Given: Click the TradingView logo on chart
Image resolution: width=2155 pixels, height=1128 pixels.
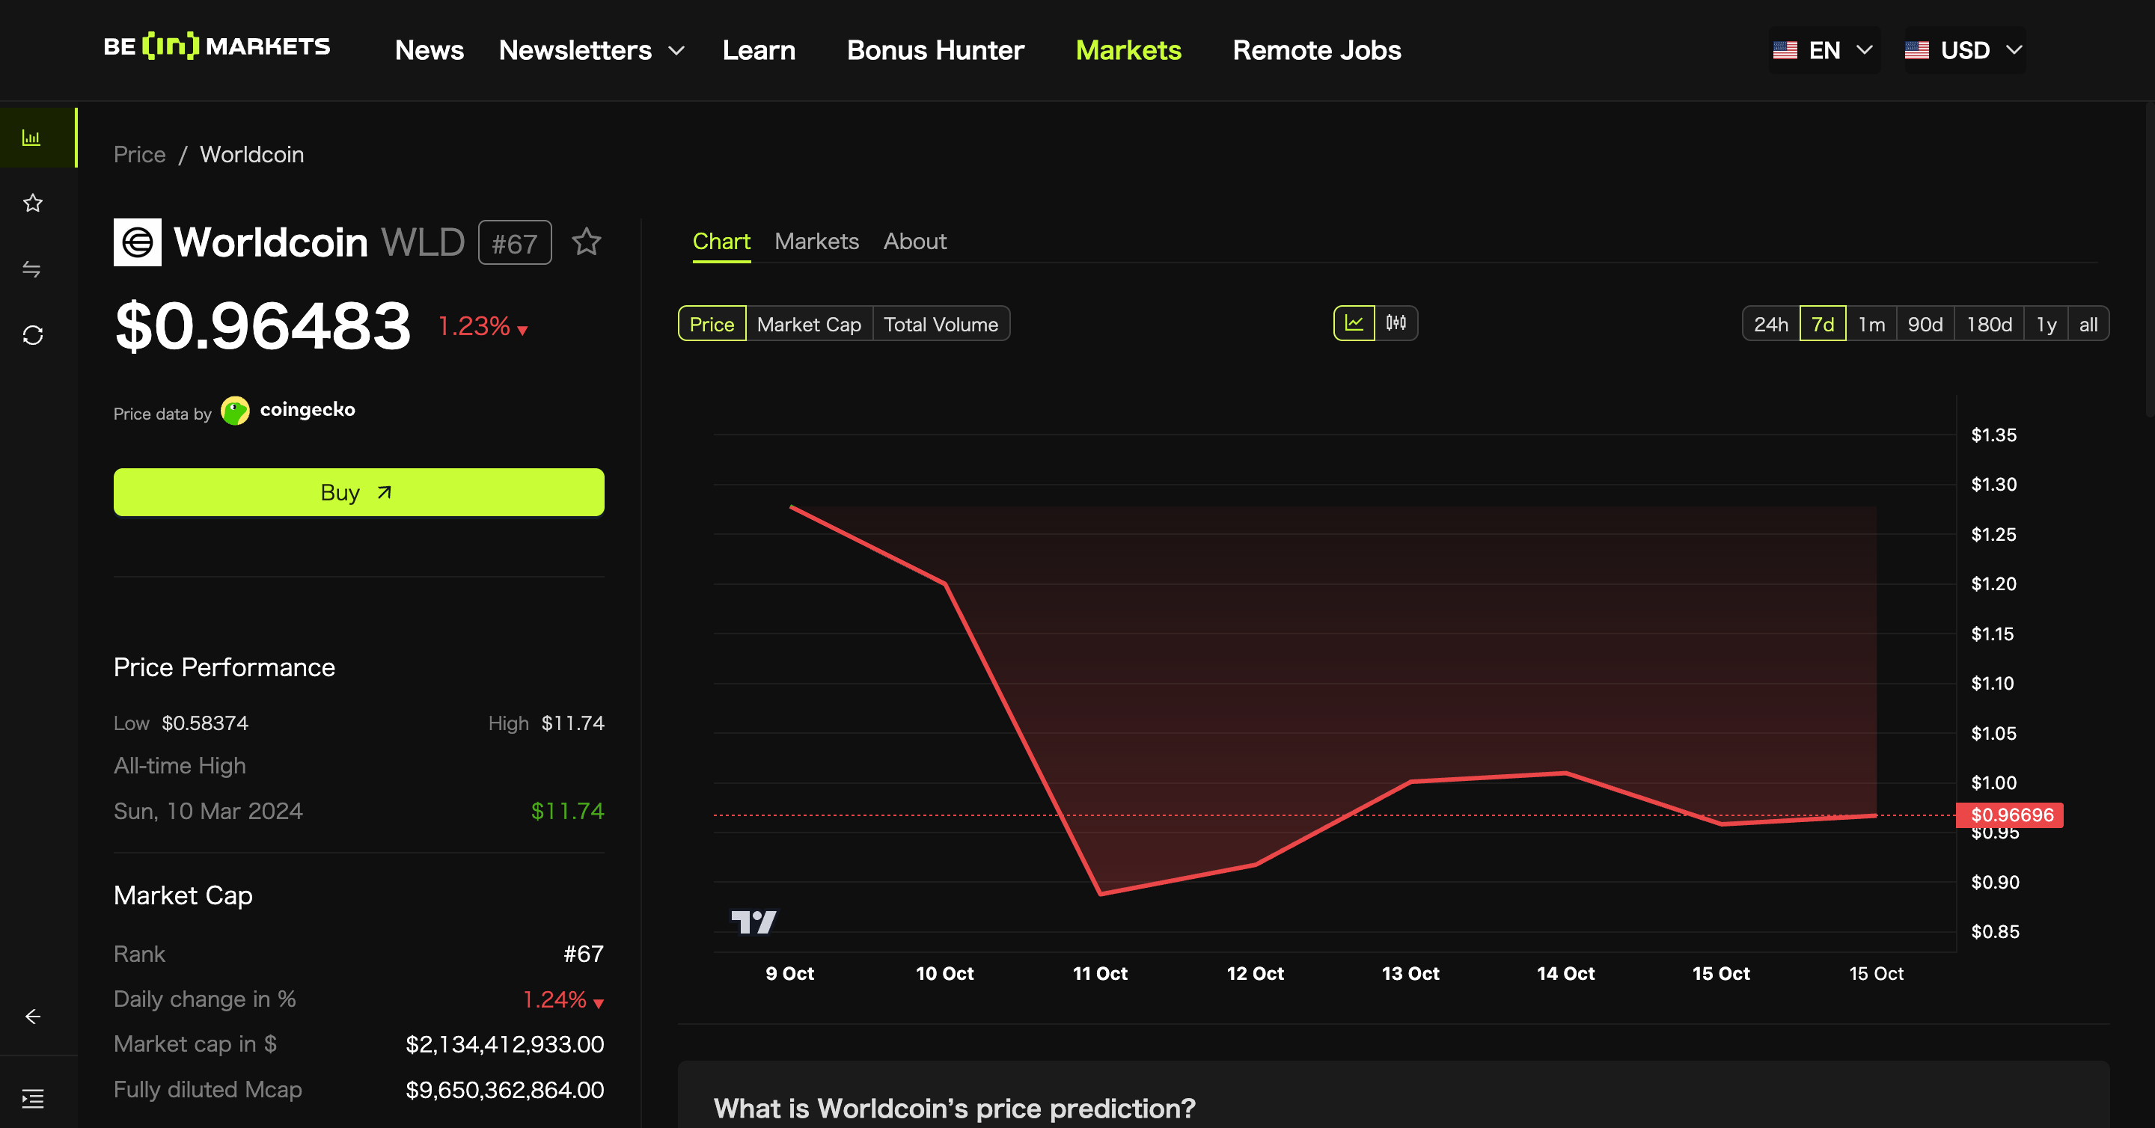Looking at the screenshot, I should pos(754,922).
